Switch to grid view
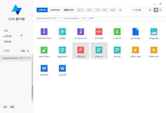166x113 pixels. coord(156,10)
